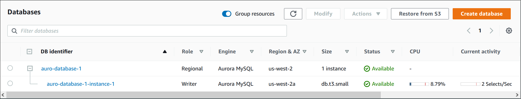Click the Available status checkmark for auro-database-1

(x=367, y=69)
